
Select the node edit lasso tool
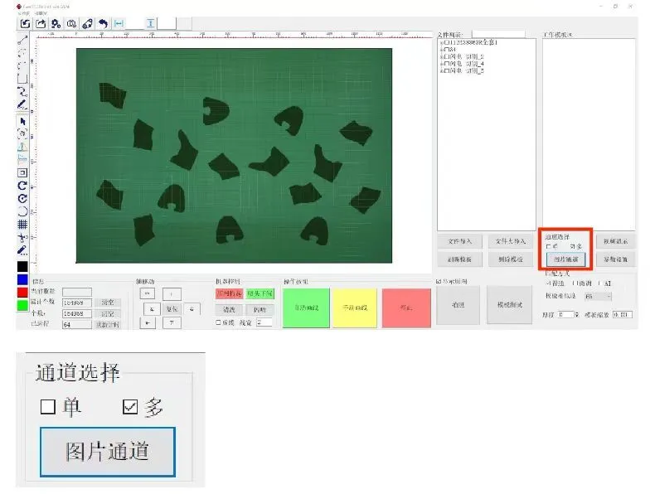[x=22, y=134]
